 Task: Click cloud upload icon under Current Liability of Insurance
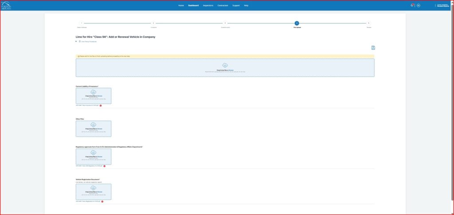[x=93, y=92]
